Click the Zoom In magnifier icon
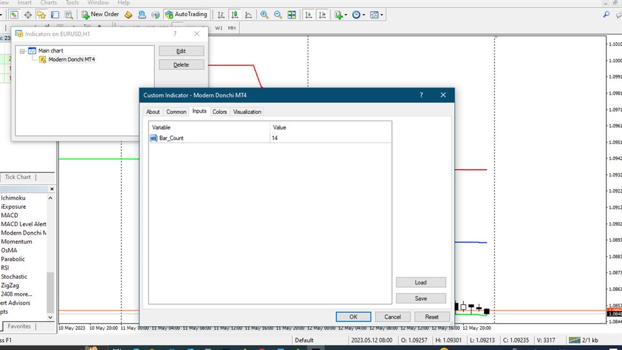622x350 pixels. (x=264, y=14)
